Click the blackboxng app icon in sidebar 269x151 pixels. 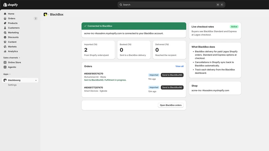pyautogui.click(x=5, y=80)
